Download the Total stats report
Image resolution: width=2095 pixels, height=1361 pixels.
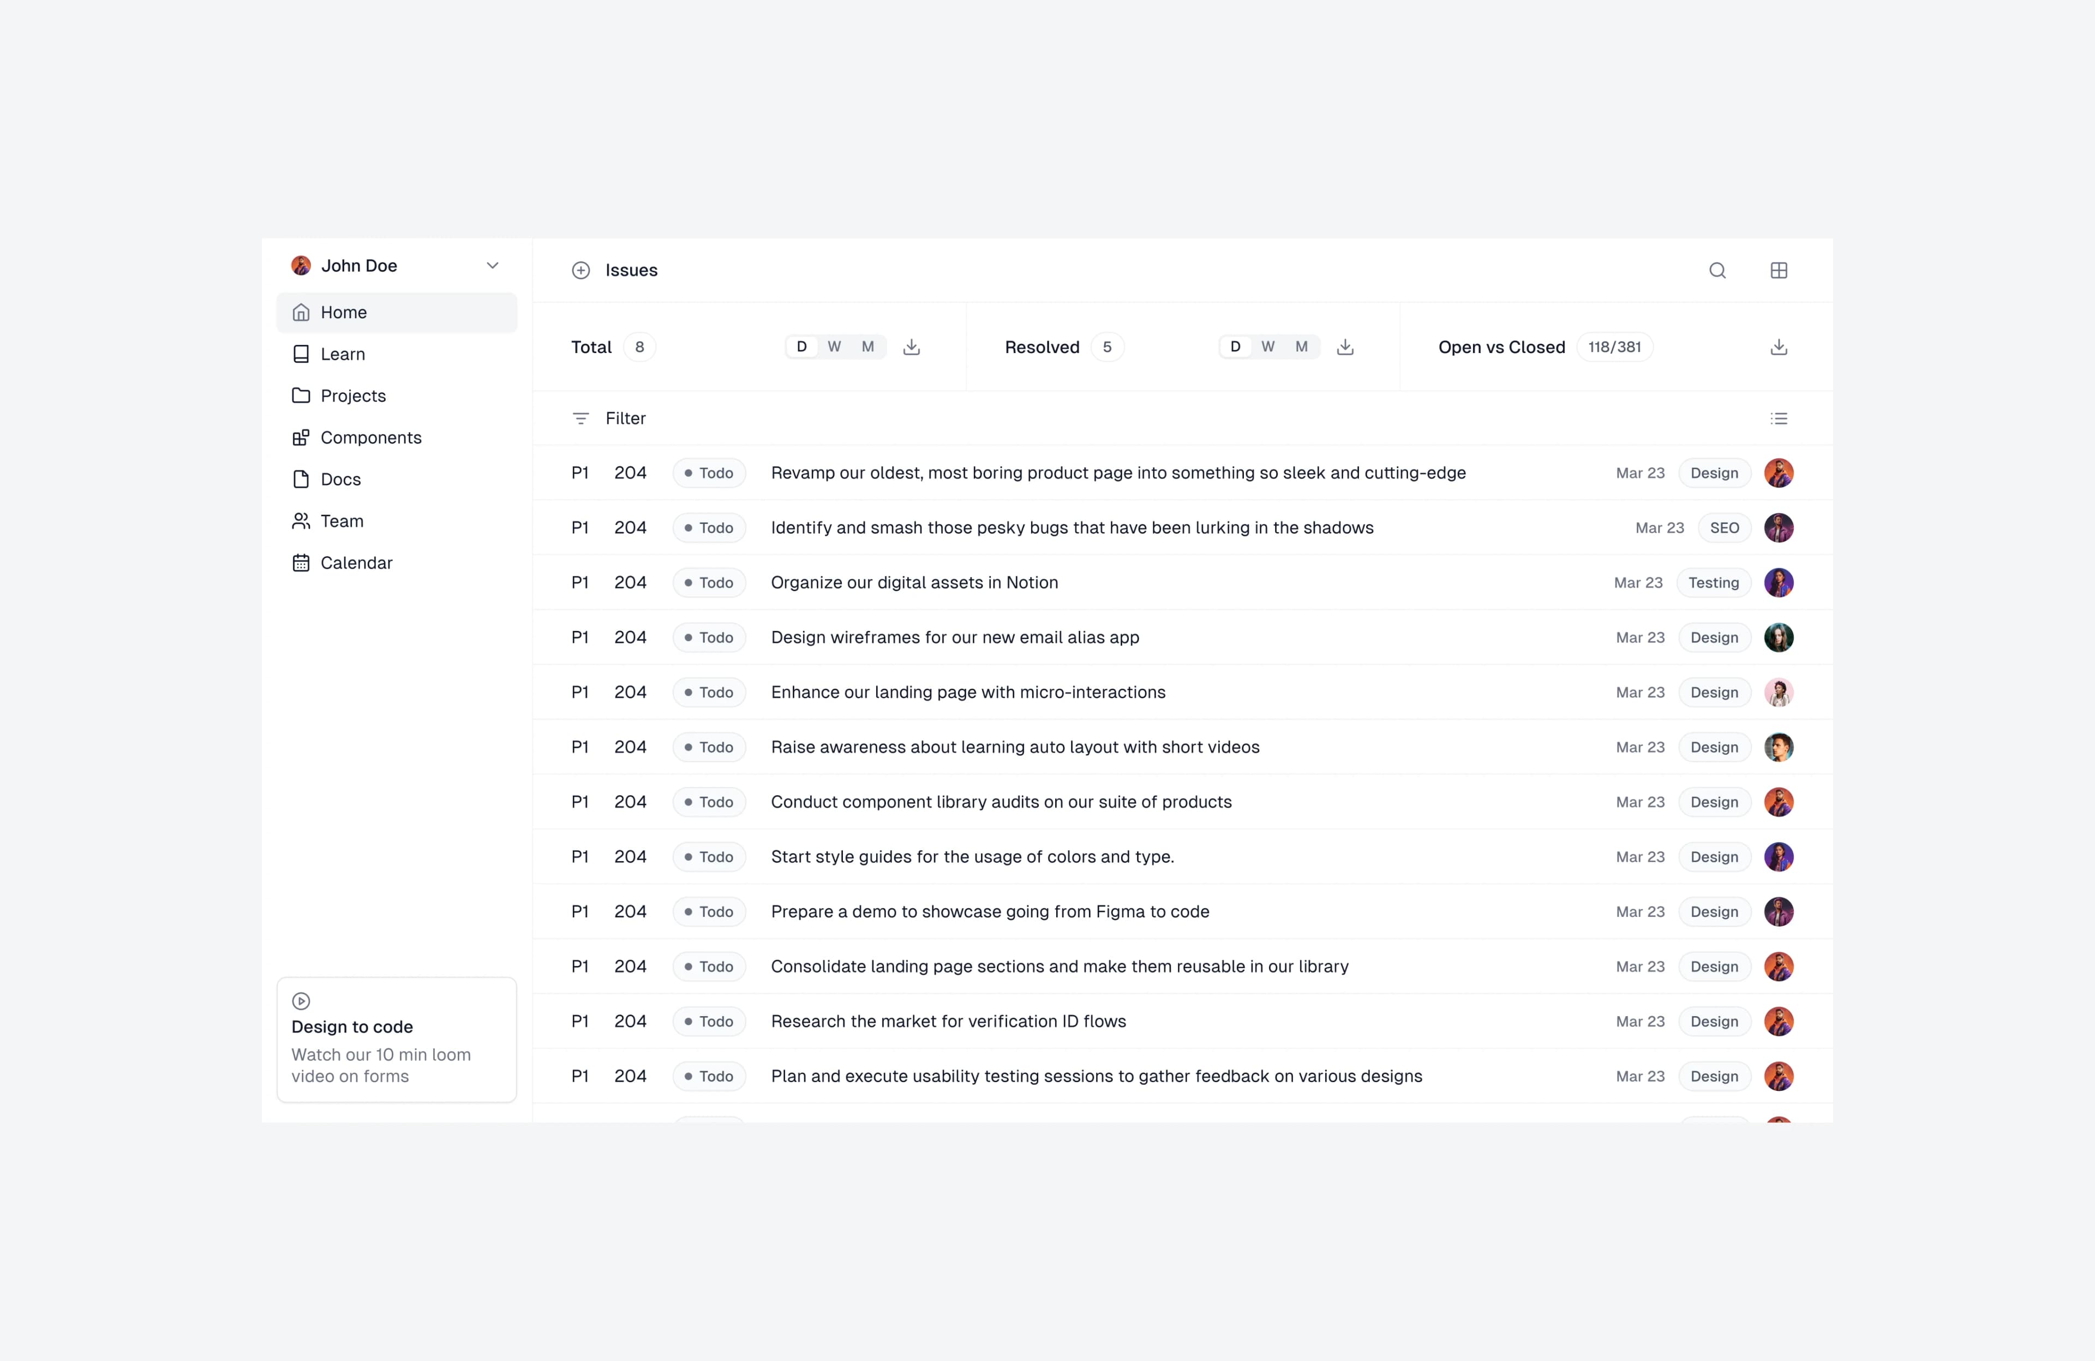tap(912, 347)
